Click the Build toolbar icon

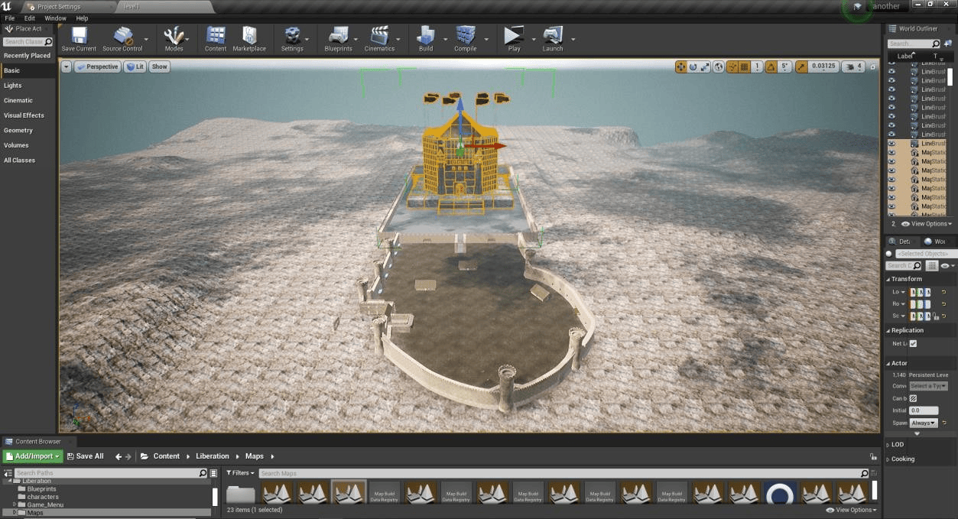(x=426, y=38)
